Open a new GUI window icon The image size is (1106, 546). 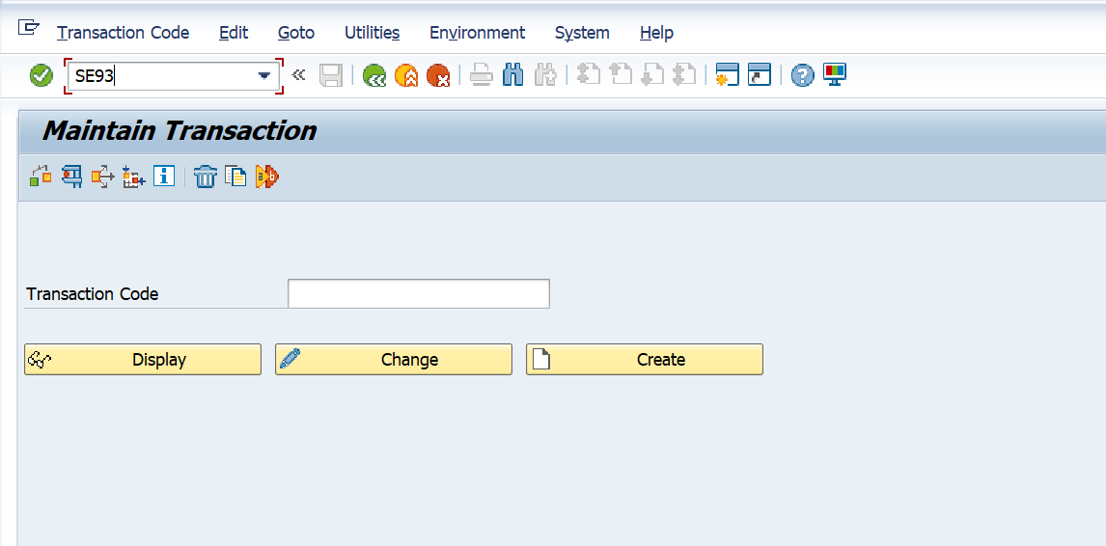tap(727, 75)
